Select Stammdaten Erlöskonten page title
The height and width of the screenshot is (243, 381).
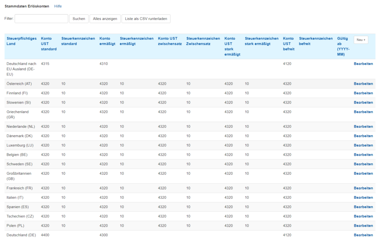tap(27, 6)
